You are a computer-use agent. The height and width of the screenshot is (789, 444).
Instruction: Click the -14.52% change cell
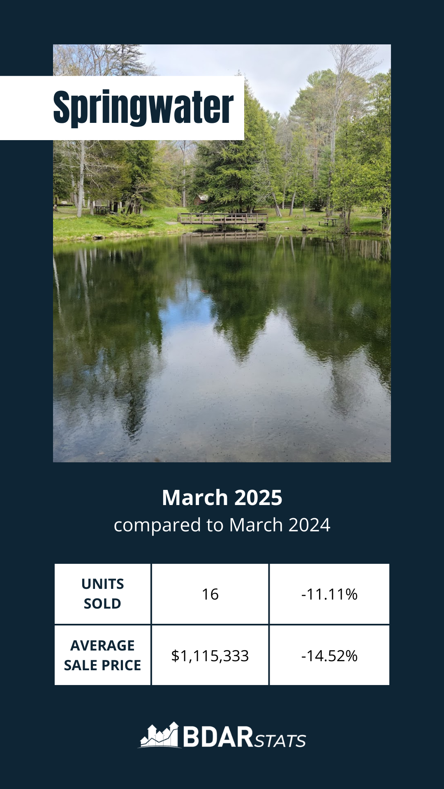(329, 655)
